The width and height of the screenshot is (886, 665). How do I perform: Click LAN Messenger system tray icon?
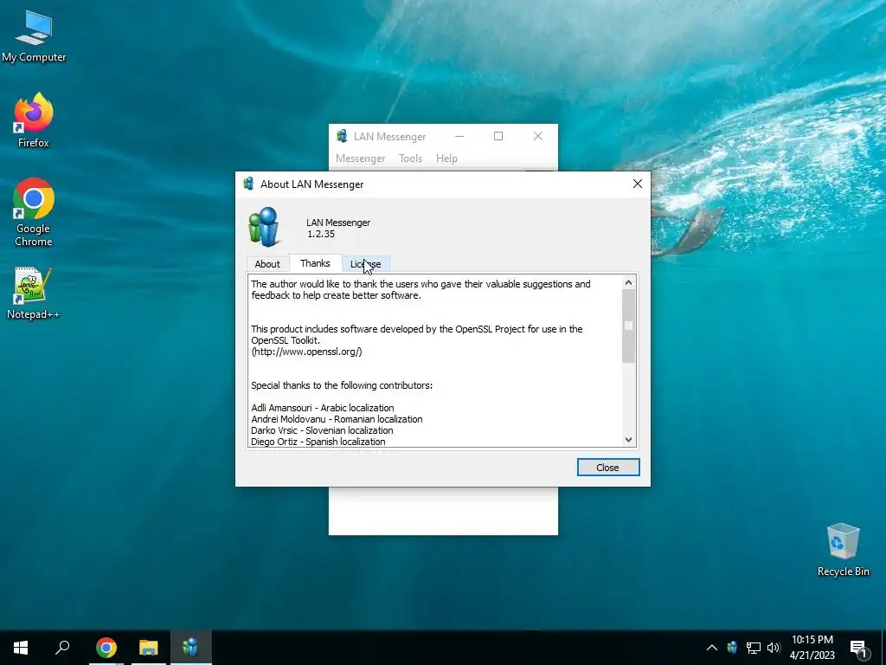(x=732, y=648)
